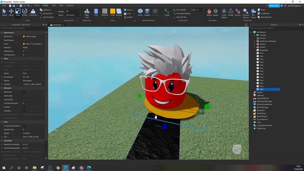
Task: Click the Union solid modeling icon
Action: (140, 11)
